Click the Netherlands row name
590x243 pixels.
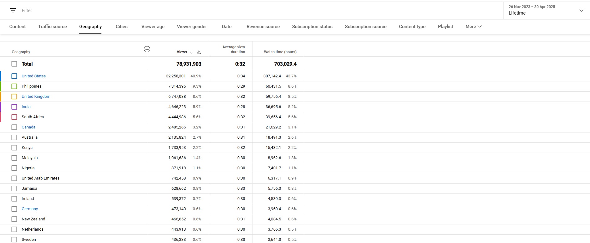(33, 229)
